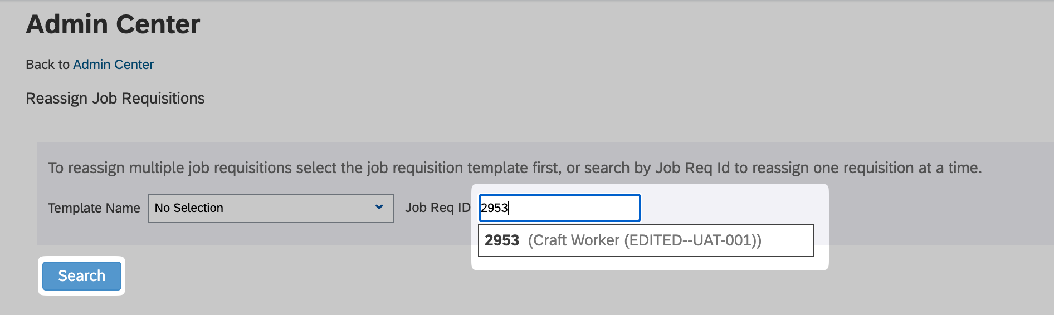Click the Template Name dropdown chevron arrow
The width and height of the screenshot is (1054, 315).
379,207
